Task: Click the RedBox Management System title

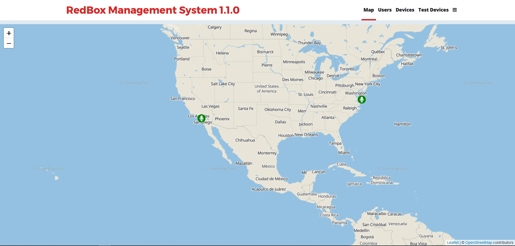Action: coord(153,10)
